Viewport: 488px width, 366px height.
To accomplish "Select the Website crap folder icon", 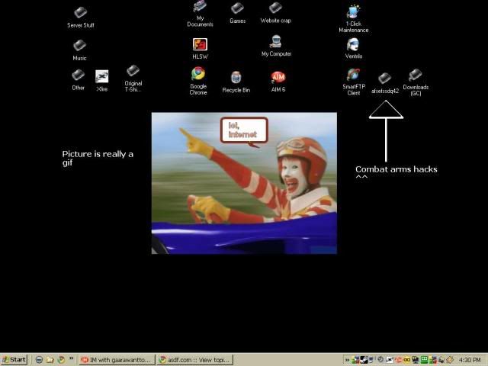I will [276, 13].
